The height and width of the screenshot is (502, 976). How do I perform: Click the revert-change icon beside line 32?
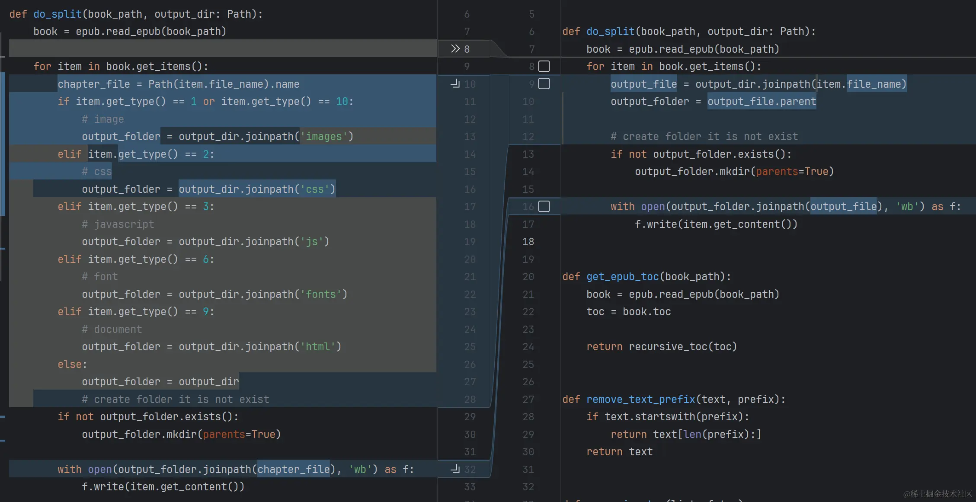[455, 469]
